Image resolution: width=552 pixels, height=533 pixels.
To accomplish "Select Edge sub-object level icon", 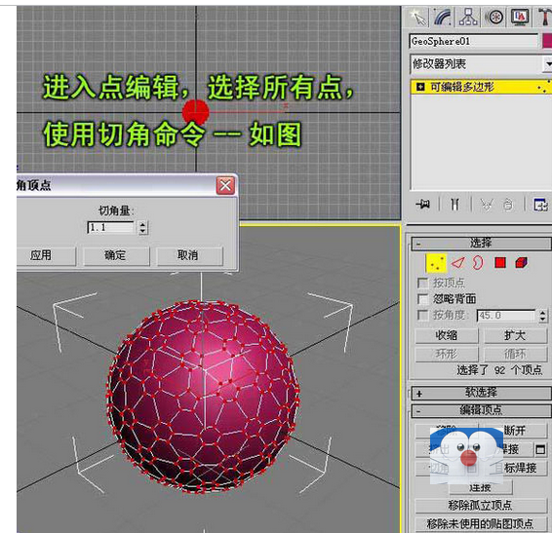I will [x=458, y=263].
